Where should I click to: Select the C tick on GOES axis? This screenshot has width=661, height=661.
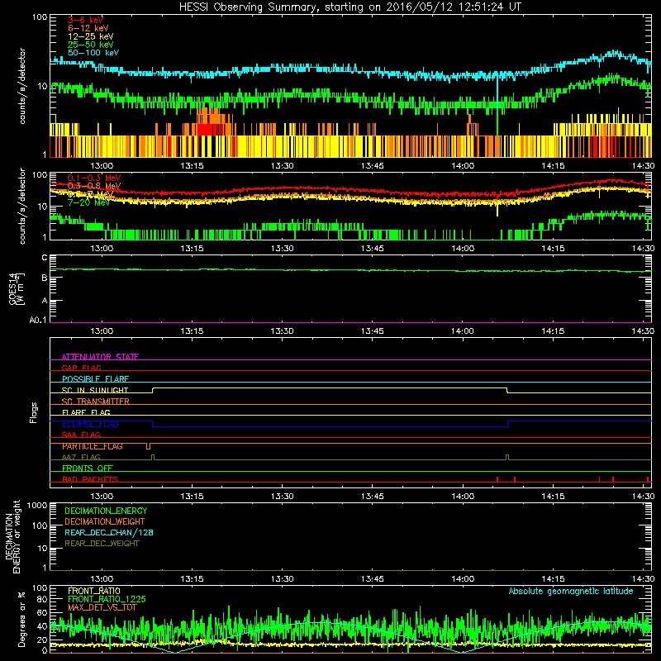[x=45, y=258]
